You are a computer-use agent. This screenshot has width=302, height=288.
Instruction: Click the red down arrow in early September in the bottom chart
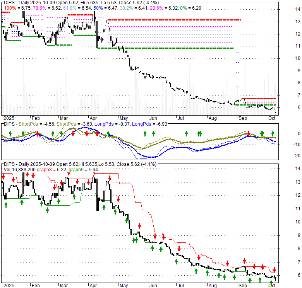[x=245, y=260]
